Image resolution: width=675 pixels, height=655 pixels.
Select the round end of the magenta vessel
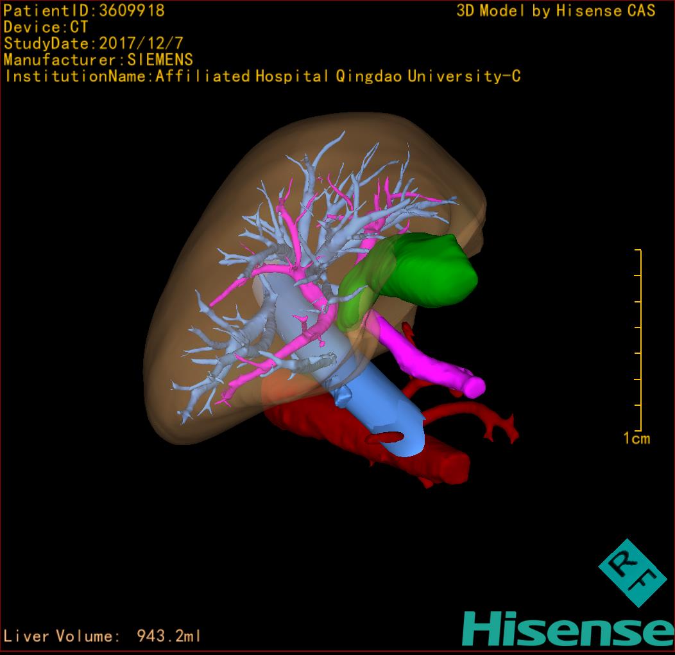pyautogui.click(x=474, y=385)
